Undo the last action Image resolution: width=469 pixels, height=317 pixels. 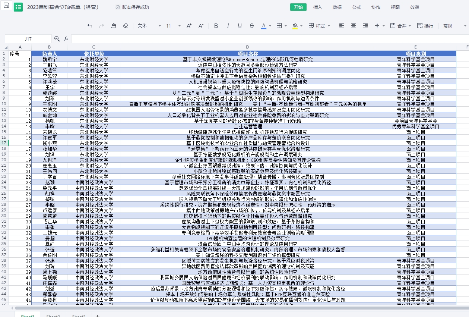click(x=90, y=26)
